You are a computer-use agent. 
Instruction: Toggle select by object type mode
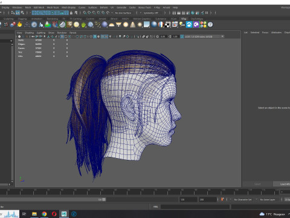pyautogui.click(x=18, y=13)
